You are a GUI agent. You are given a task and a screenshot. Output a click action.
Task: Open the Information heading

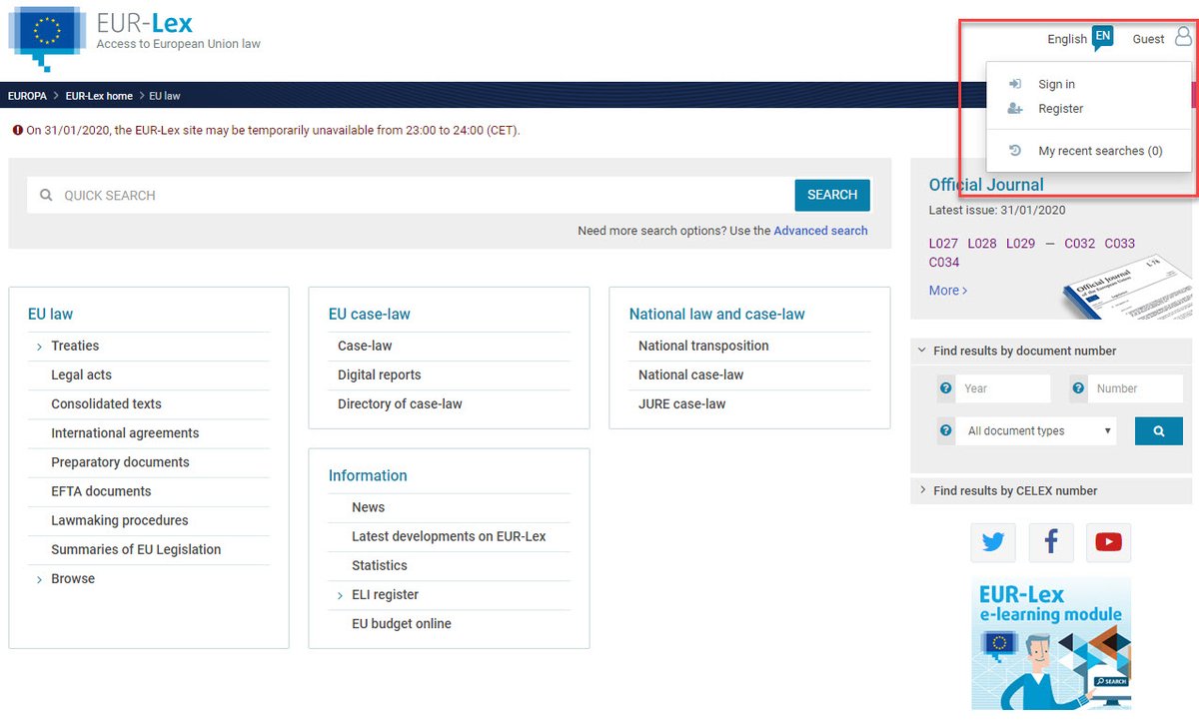click(368, 475)
